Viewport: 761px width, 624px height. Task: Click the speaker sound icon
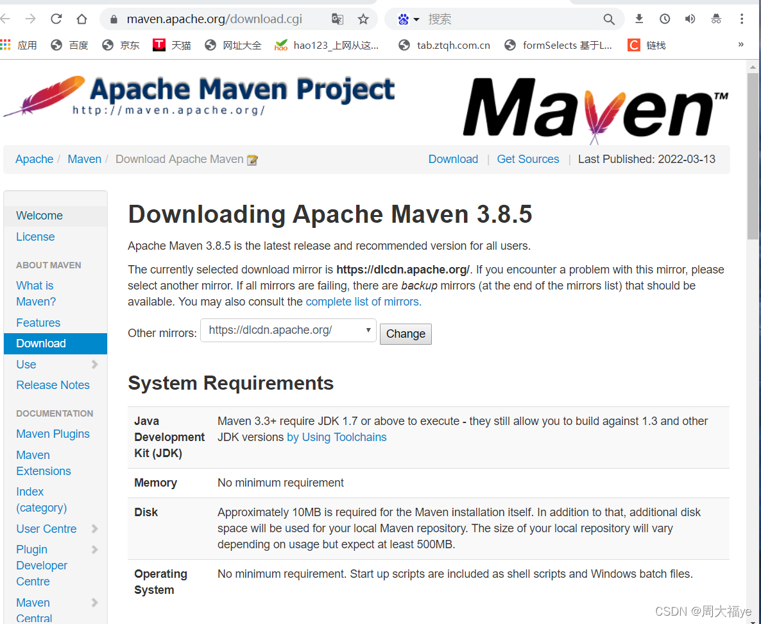[x=690, y=19]
